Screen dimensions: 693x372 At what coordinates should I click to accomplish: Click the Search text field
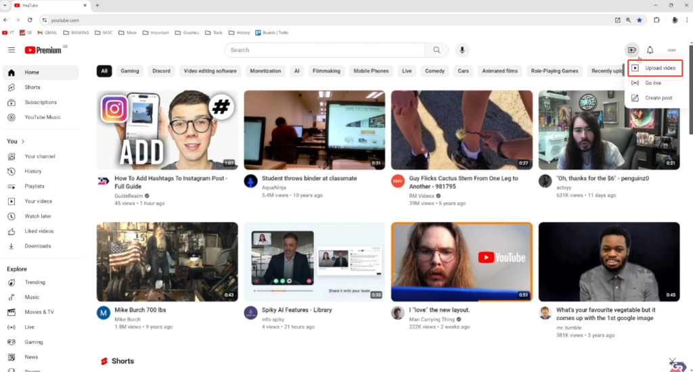325,50
